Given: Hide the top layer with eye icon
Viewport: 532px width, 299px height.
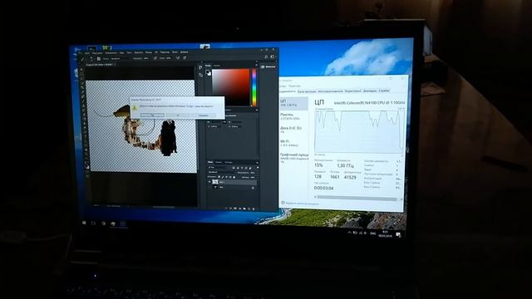Looking at the screenshot, I should pyautogui.click(x=209, y=182).
